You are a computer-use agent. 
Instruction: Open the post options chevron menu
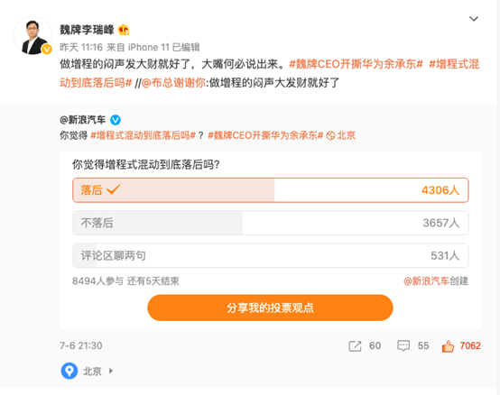(x=474, y=19)
